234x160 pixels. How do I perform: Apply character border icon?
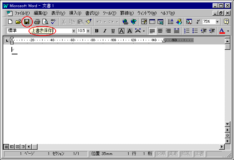(x=121, y=31)
